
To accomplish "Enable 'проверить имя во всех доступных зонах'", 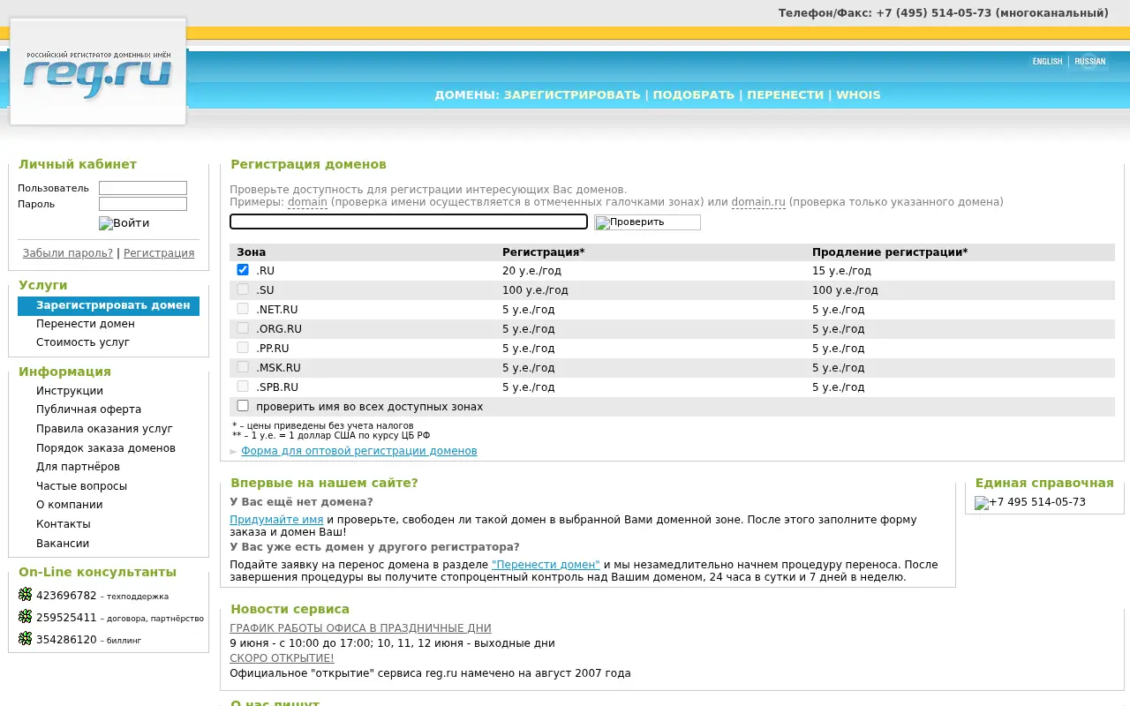I will 243,406.
